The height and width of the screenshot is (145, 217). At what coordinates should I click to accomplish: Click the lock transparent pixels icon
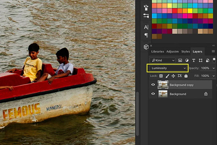pos(161,76)
